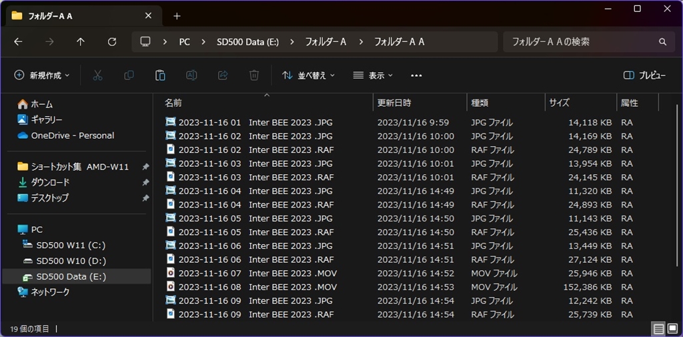Refresh the folder view
Image resolution: width=683 pixels, height=337 pixels.
coord(112,42)
